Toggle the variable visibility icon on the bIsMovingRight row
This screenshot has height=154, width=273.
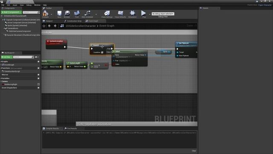pos(38,84)
